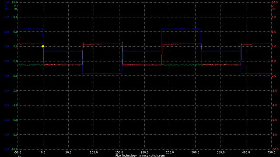Click the red axis 6.0 value

[x=274, y=32]
